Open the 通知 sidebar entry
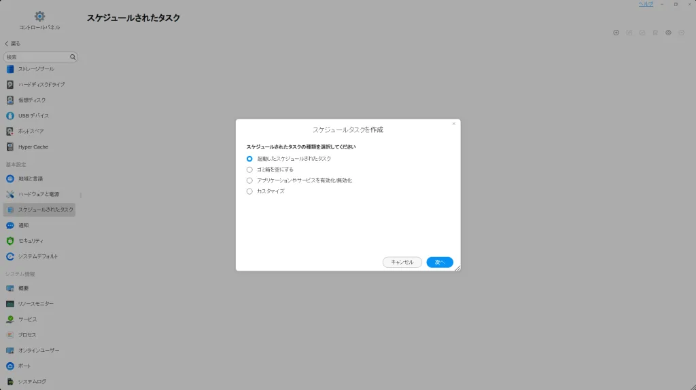The image size is (696, 390). coord(39,225)
